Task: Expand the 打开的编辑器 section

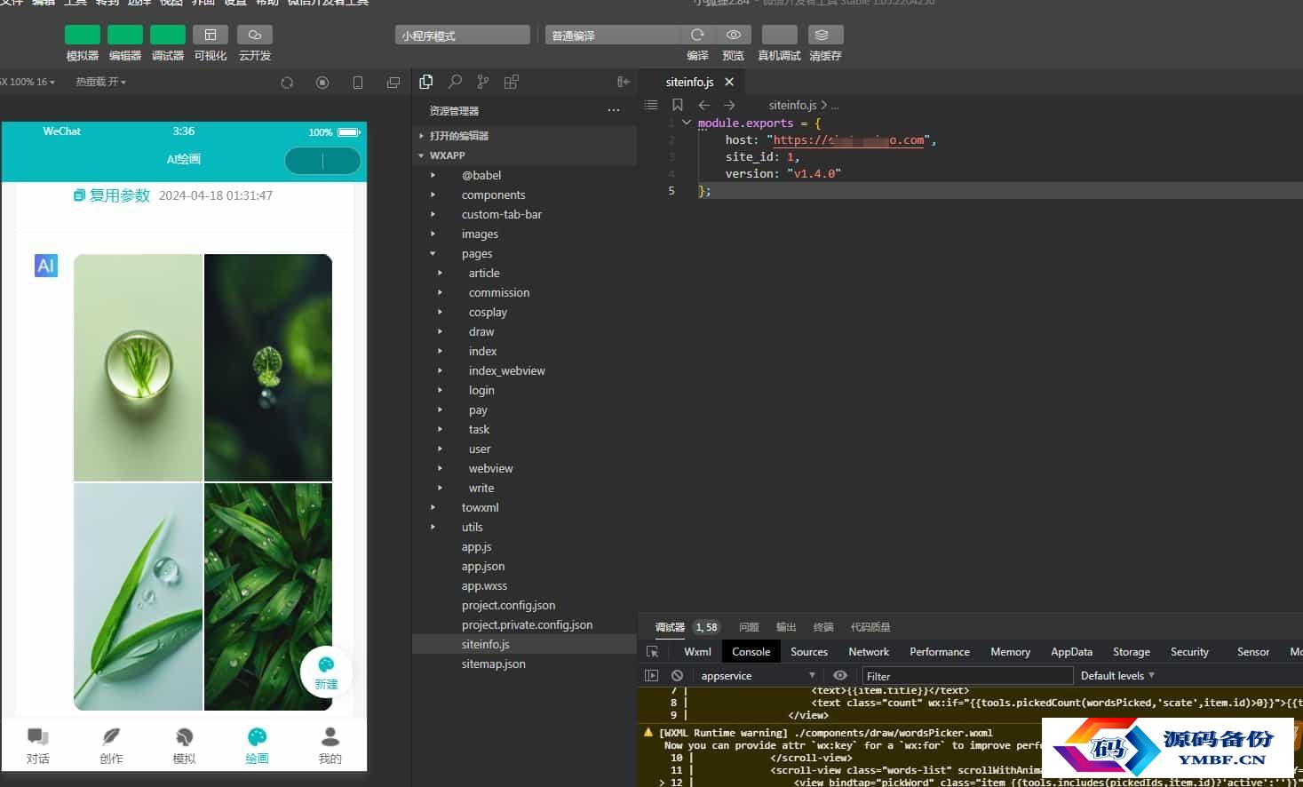Action: pyautogui.click(x=524, y=136)
